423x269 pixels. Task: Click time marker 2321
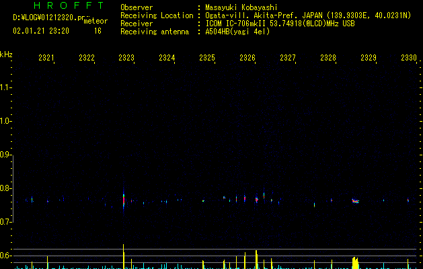point(46,57)
